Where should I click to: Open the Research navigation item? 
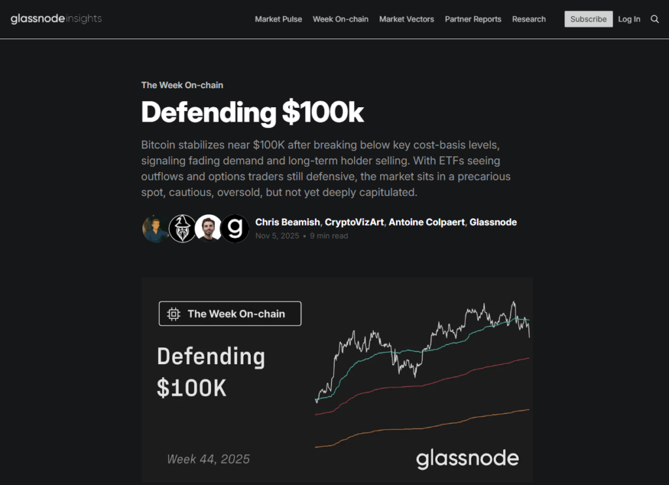coord(529,19)
